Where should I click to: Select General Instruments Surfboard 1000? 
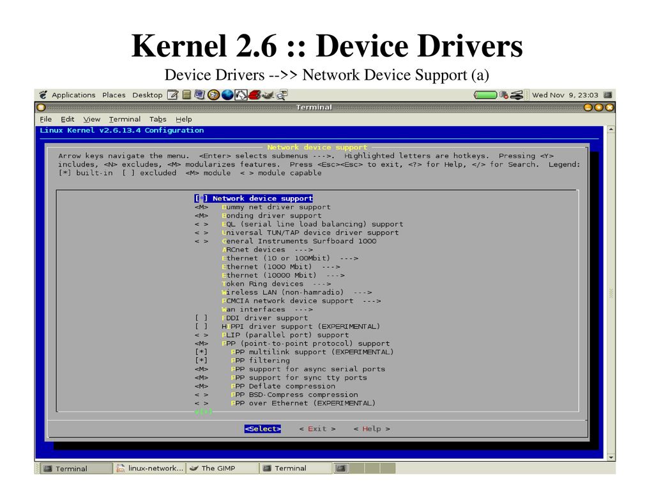tap(285, 241)
